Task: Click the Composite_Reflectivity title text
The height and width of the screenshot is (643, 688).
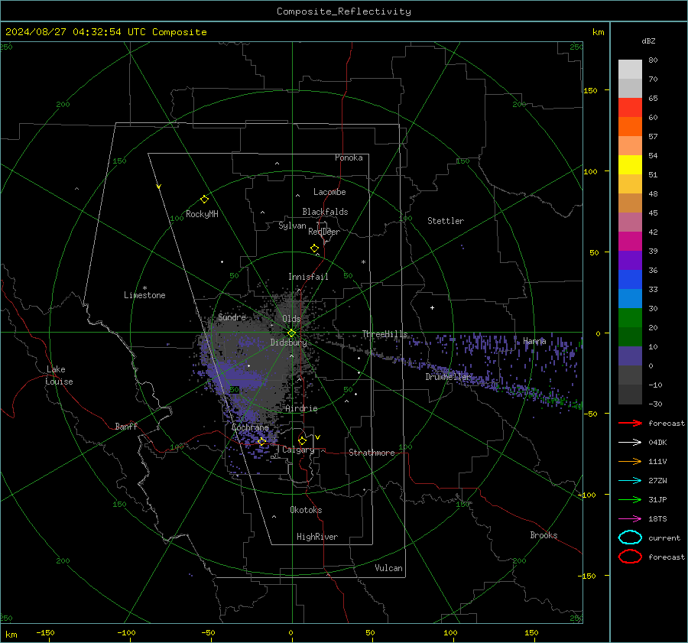Action: coord(344,11)
